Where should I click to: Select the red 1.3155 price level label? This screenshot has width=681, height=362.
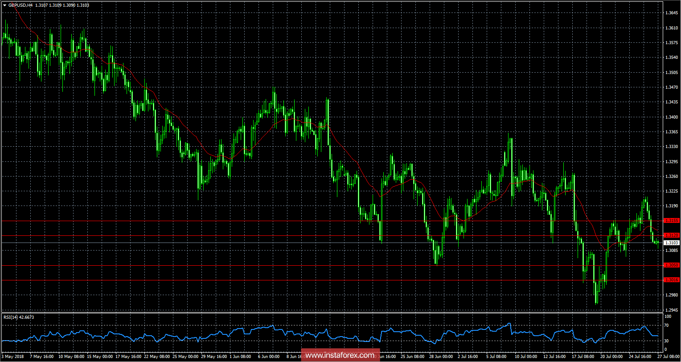pyautogui.click(x=671, y=221)
